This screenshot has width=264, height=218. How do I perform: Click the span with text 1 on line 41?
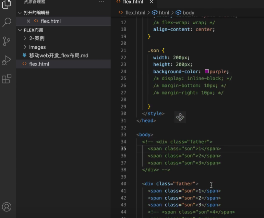184,191
